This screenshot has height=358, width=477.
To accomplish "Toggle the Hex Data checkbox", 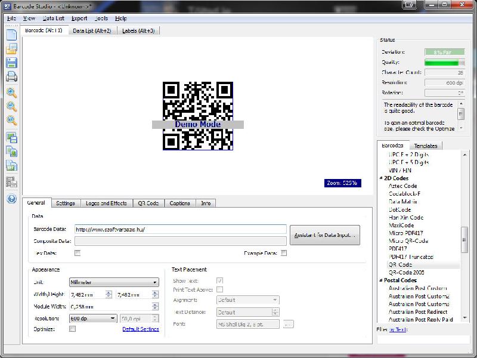I will tap(78, 253).
